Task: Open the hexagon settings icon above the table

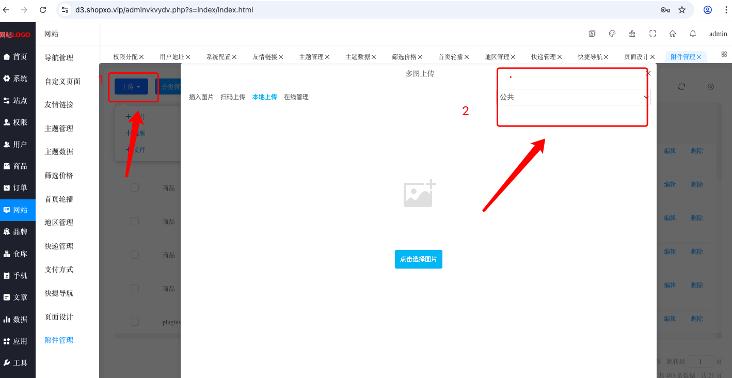Action: coord(711,87)
